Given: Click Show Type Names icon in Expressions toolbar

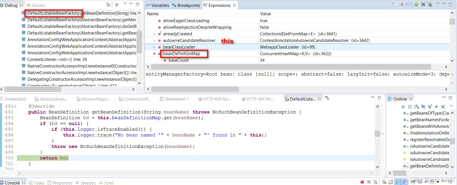Looking at the screenshot, I should (x=394, y=5).
